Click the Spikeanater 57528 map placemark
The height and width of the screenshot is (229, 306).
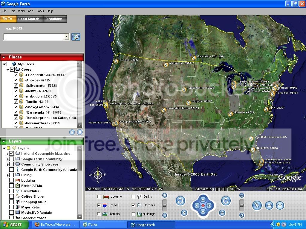[184, 89]
